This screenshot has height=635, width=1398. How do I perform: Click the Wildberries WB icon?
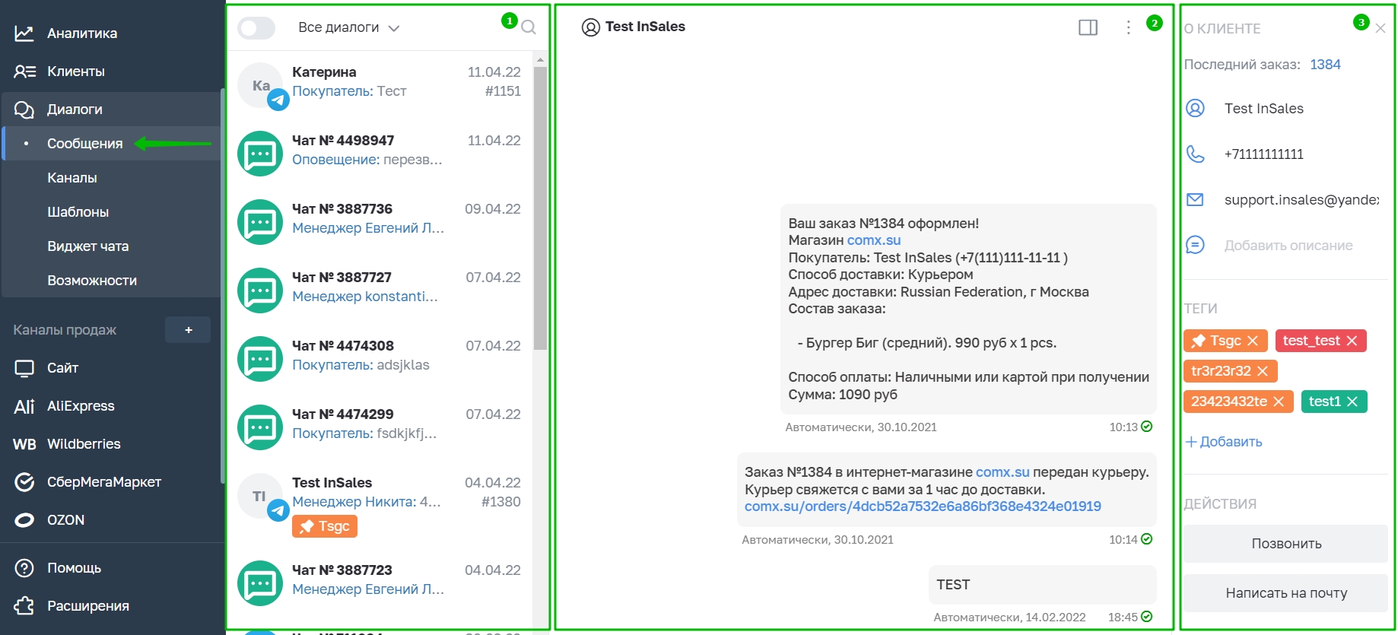tap(24, 444)
